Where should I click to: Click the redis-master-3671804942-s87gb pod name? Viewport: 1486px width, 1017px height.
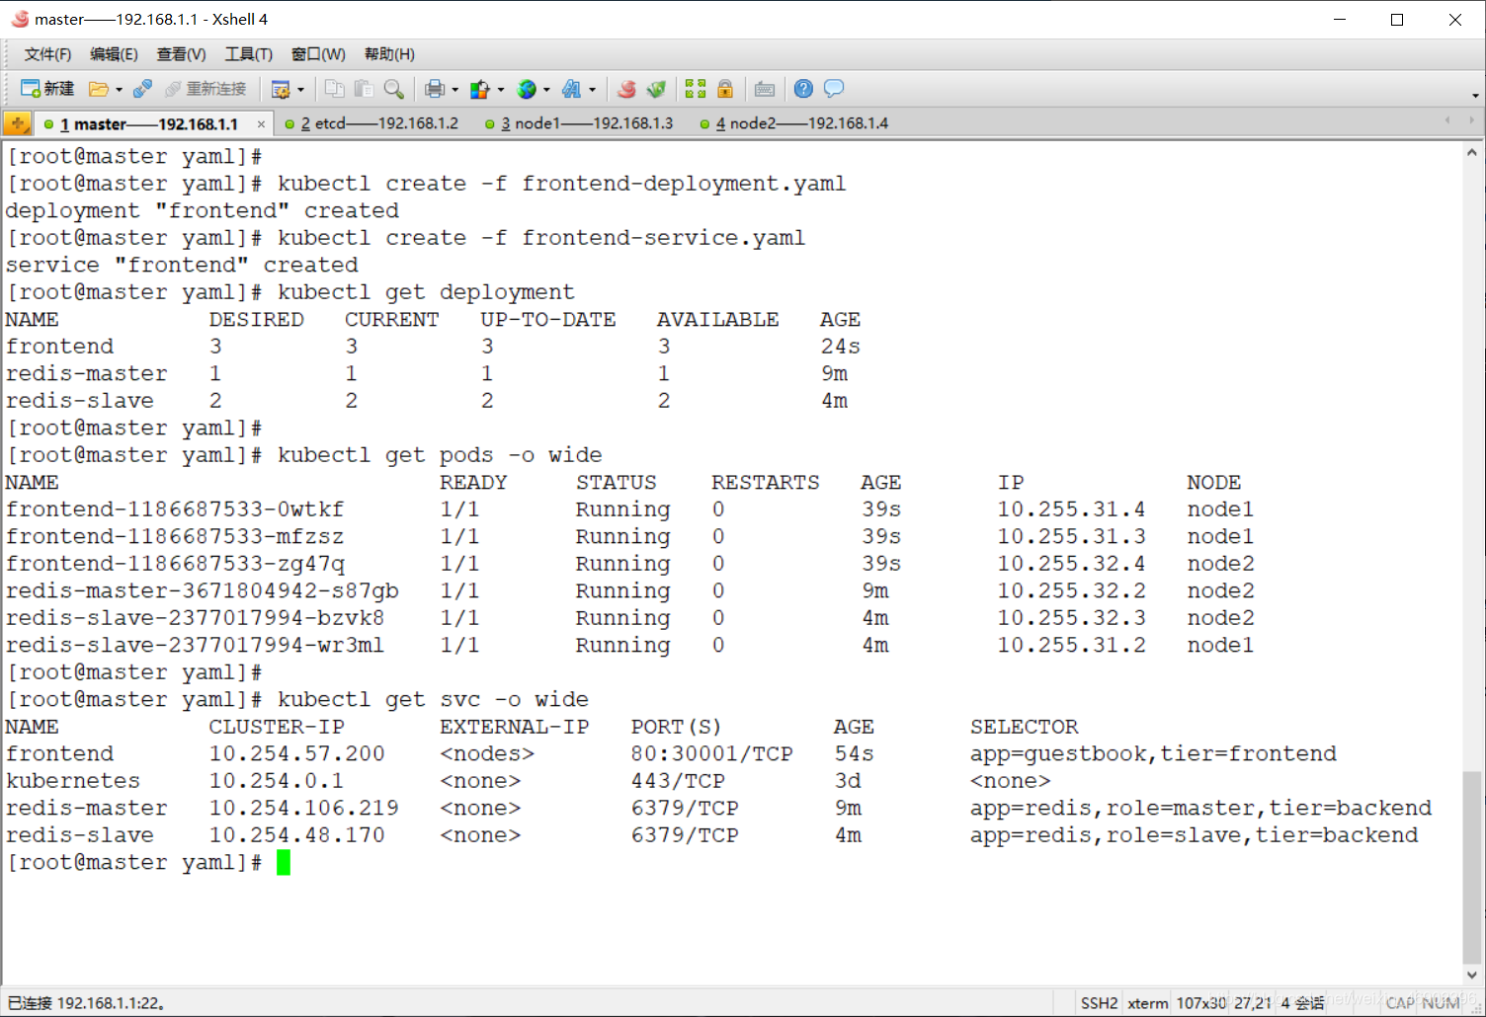click(202, 590)
